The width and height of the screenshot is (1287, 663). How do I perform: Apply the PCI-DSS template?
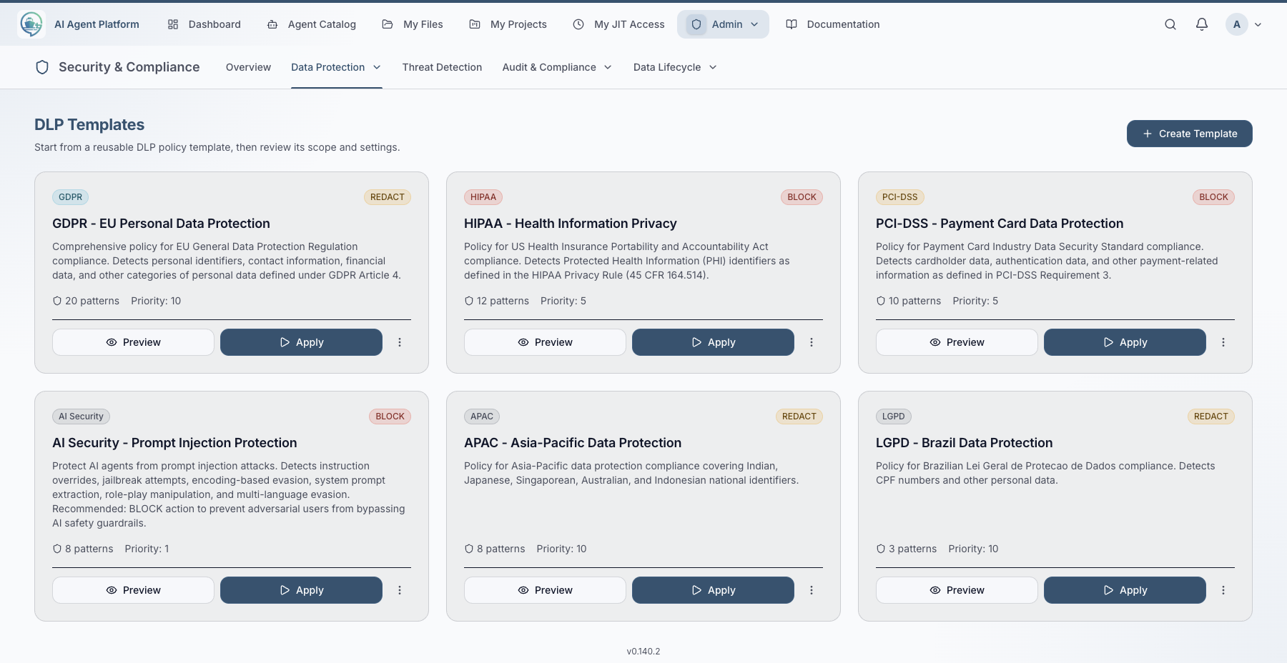[1125, 342]
